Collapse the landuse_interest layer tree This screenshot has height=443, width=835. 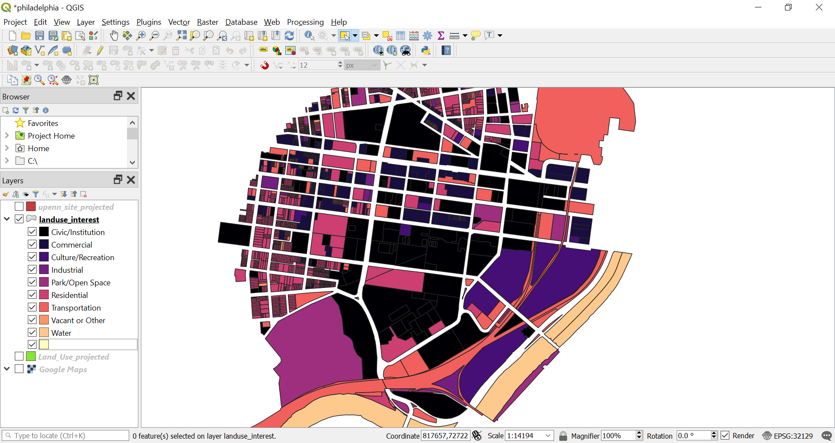(x=7, y=219)
